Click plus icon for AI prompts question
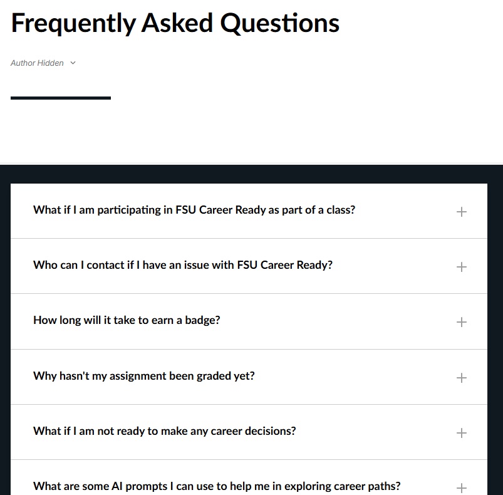This screenshot has height=495, width=503. coord(462,487)
